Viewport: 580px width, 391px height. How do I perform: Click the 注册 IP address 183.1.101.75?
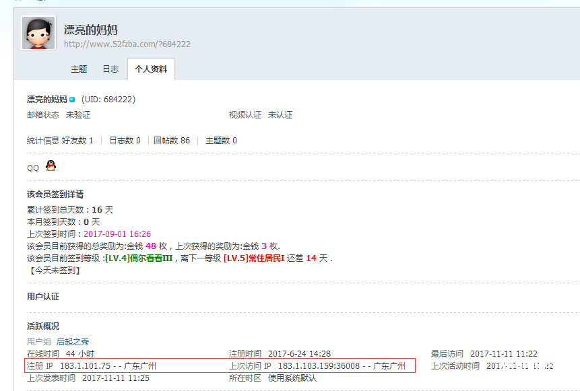point(85,366)
